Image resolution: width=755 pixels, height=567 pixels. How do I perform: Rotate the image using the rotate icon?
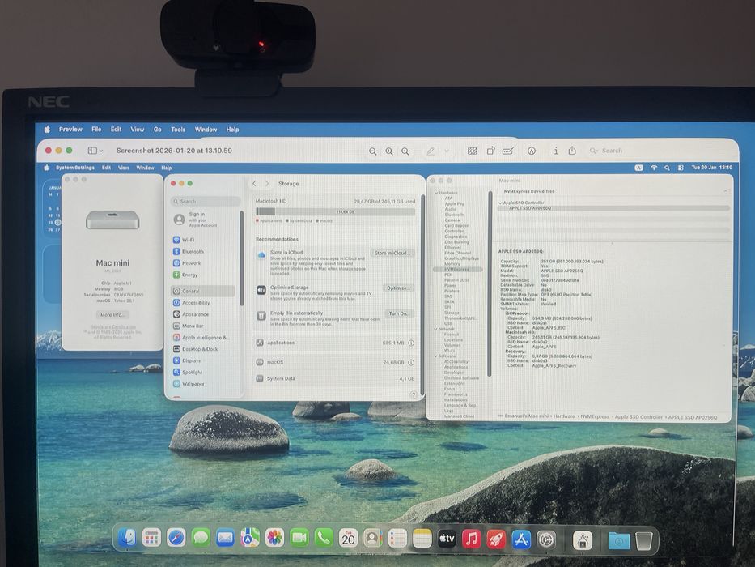tap(490, 151)
